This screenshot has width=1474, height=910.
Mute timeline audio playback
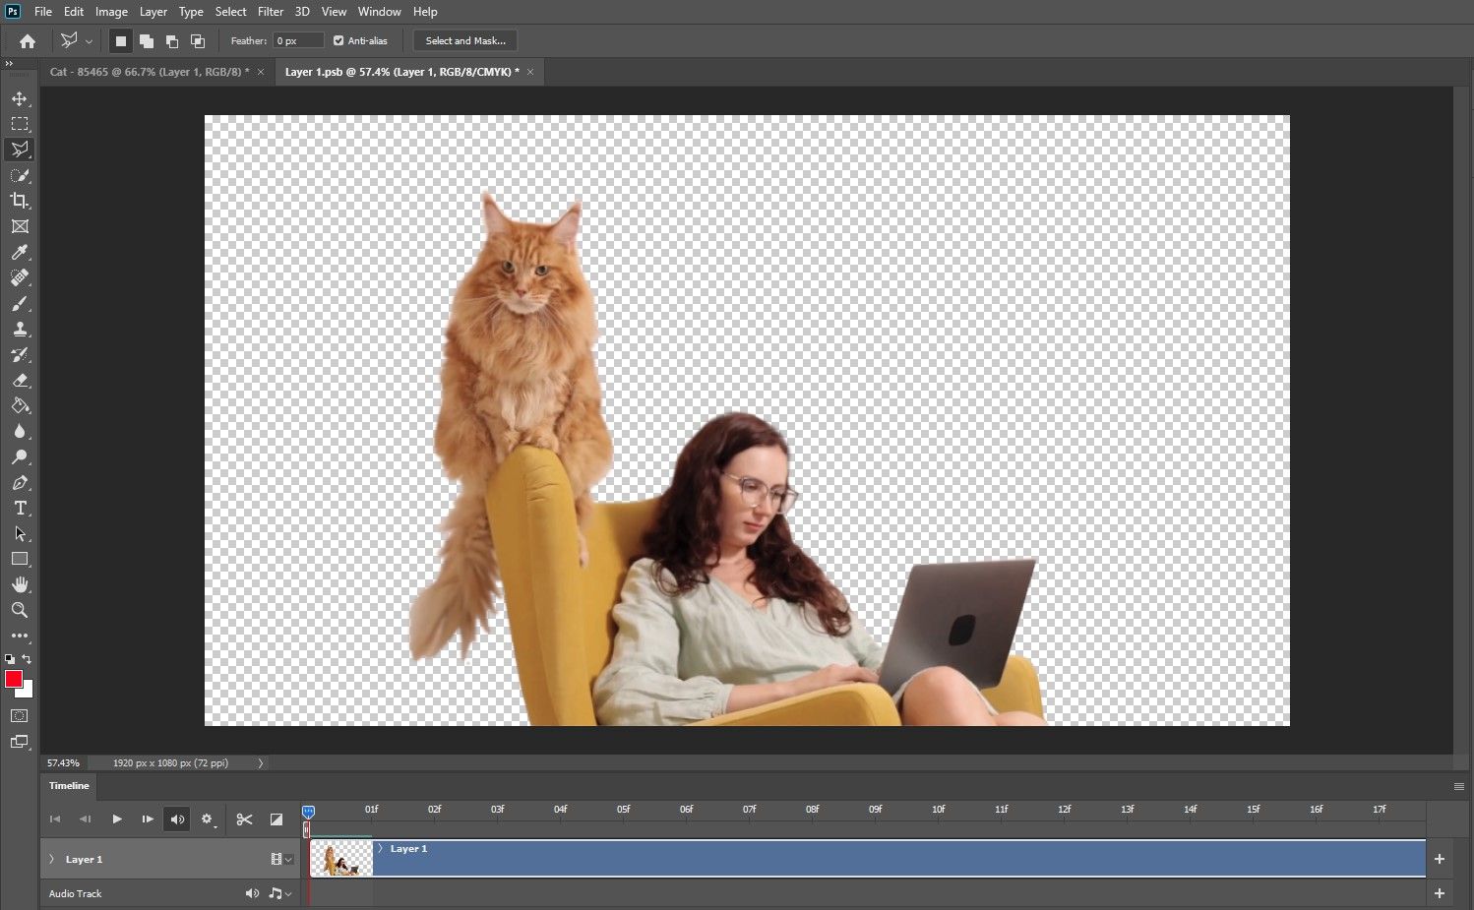177,819
